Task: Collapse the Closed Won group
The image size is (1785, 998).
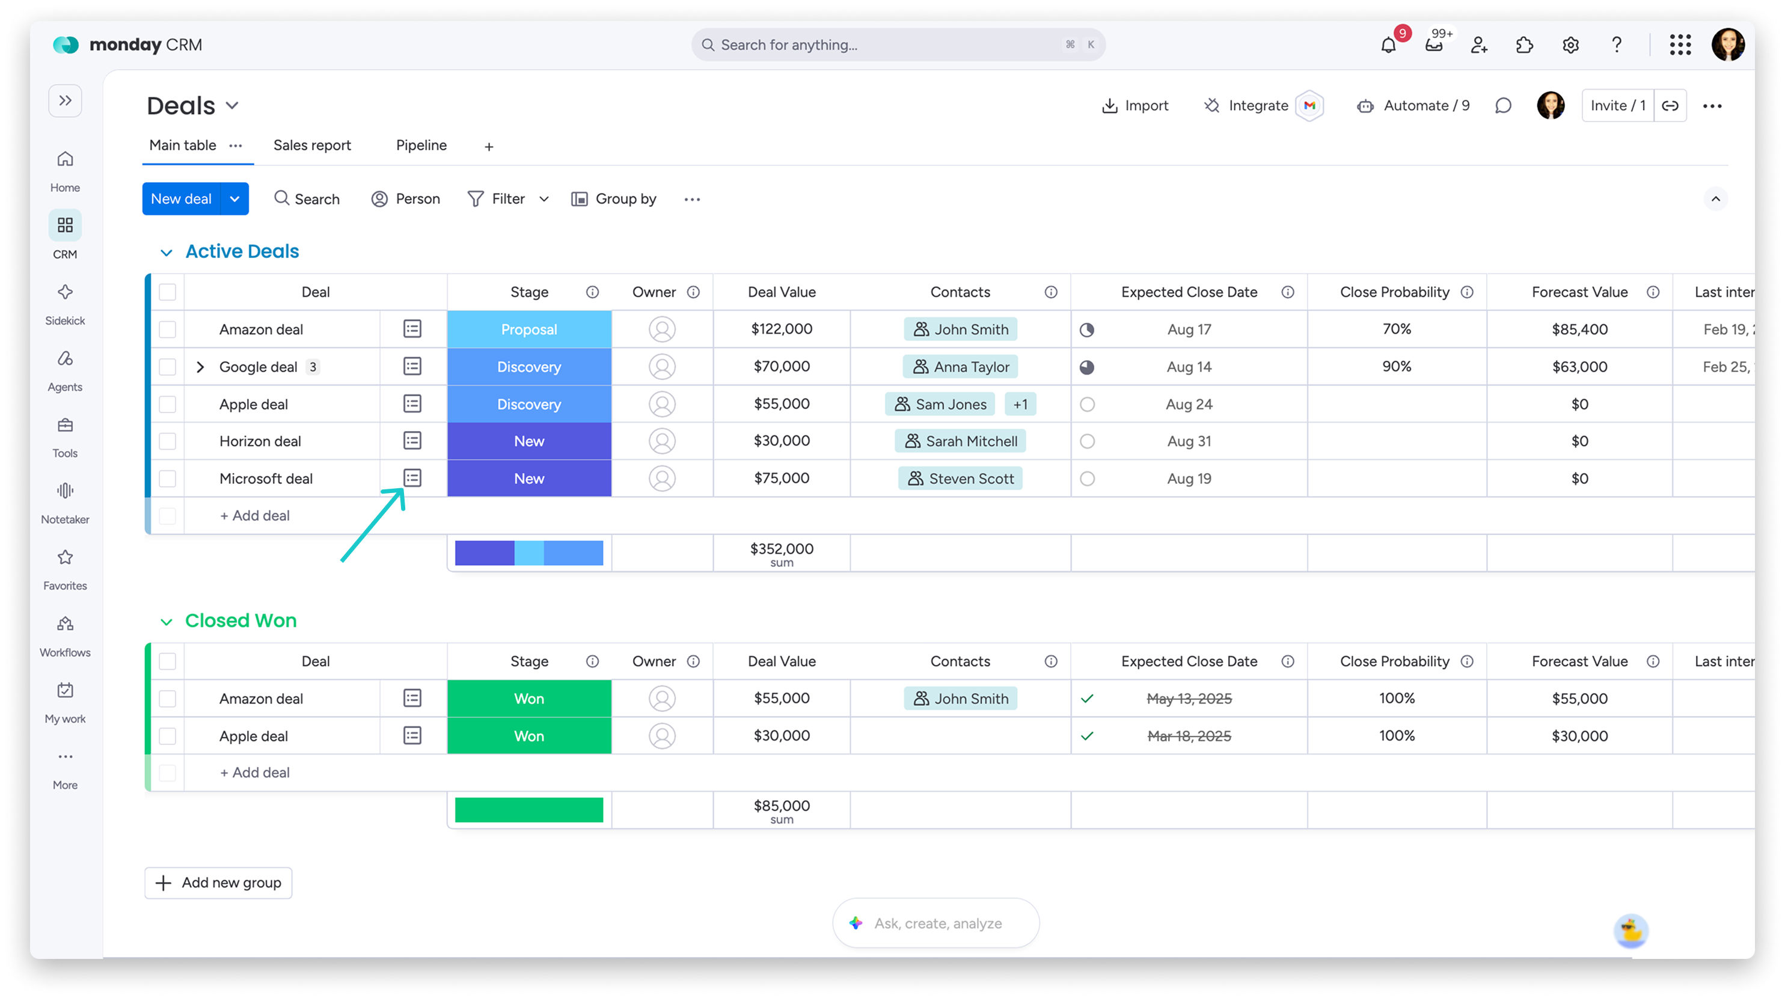Action: point(167,622)
